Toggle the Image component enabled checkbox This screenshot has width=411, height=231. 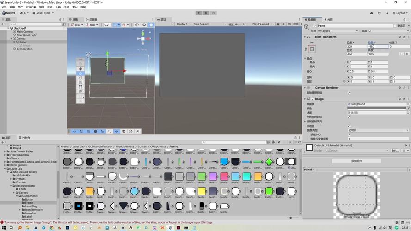[313, 99]
